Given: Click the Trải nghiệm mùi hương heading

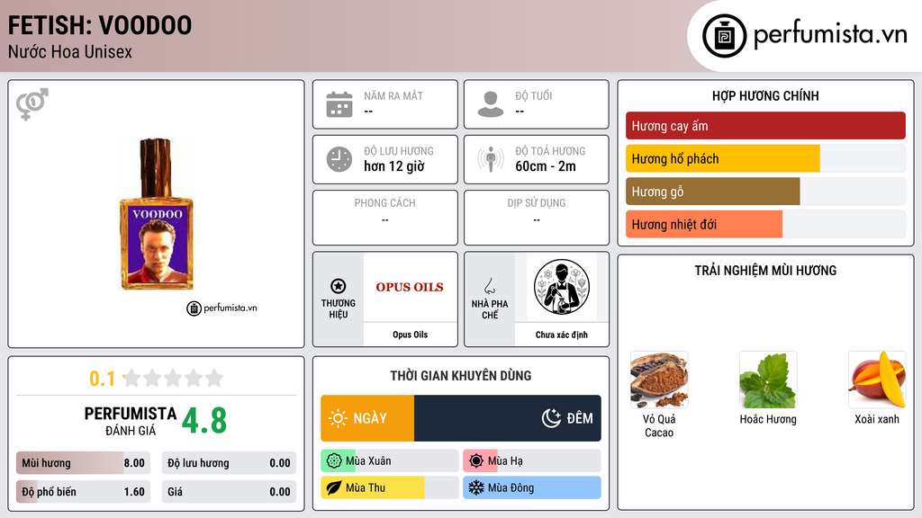Looking at the screenshot, I should [x=765, y=271].
